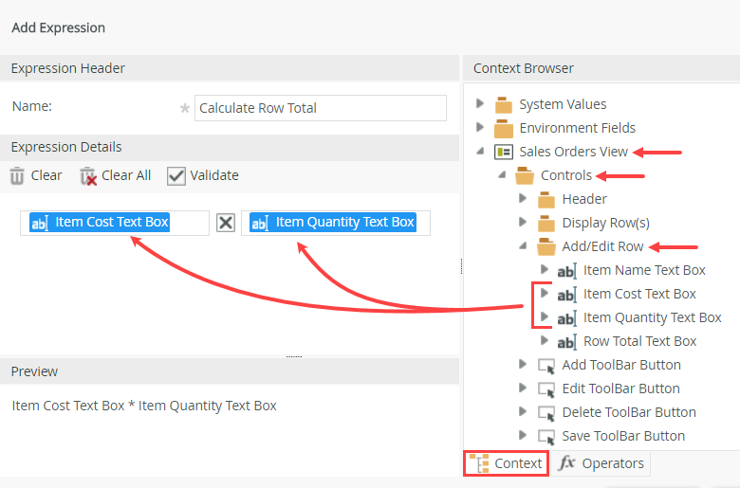
Task: Click the Clear All icon
Action: [x=88, y=175]
